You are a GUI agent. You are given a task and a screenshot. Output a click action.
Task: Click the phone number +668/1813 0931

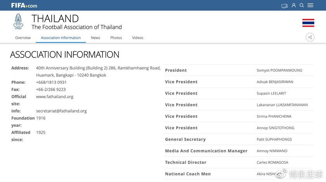(x=51, y=82)
